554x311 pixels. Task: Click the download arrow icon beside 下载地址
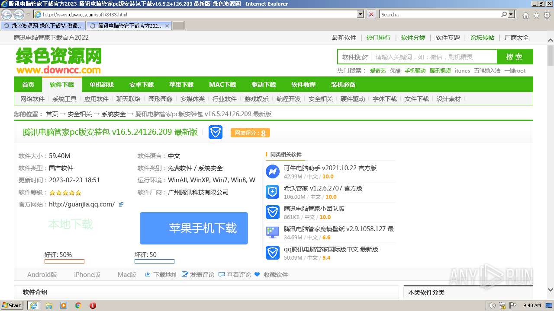tap(148, 275)
